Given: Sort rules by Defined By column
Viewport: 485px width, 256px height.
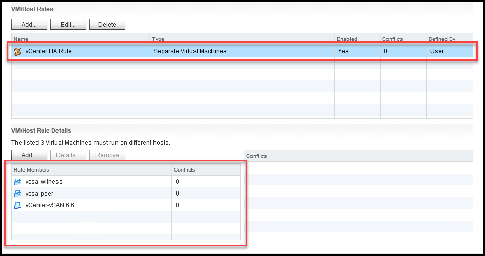Looking at the screenshot, I should click(x=450, y=39).
